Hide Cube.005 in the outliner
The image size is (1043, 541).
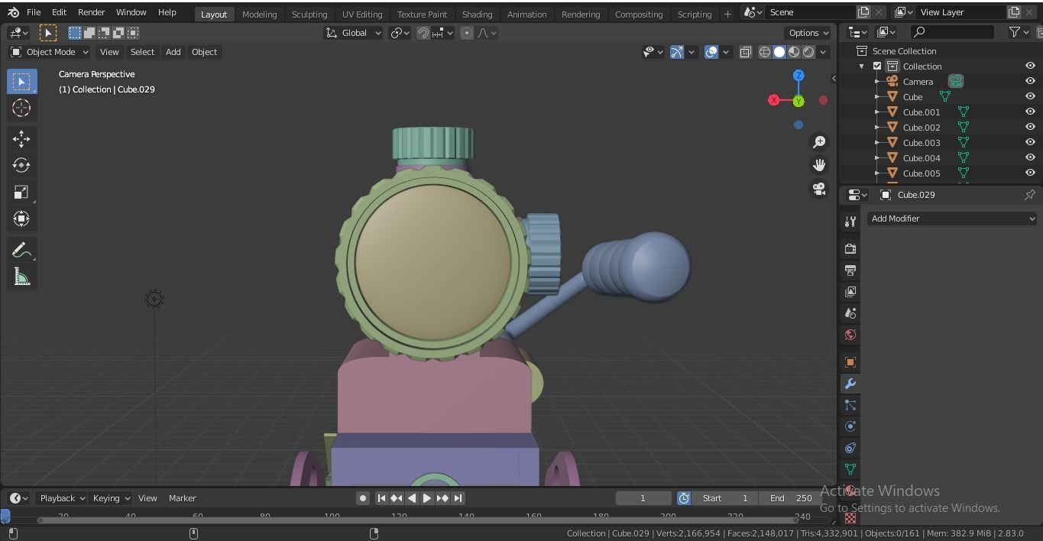click(x=1030, y=173)
